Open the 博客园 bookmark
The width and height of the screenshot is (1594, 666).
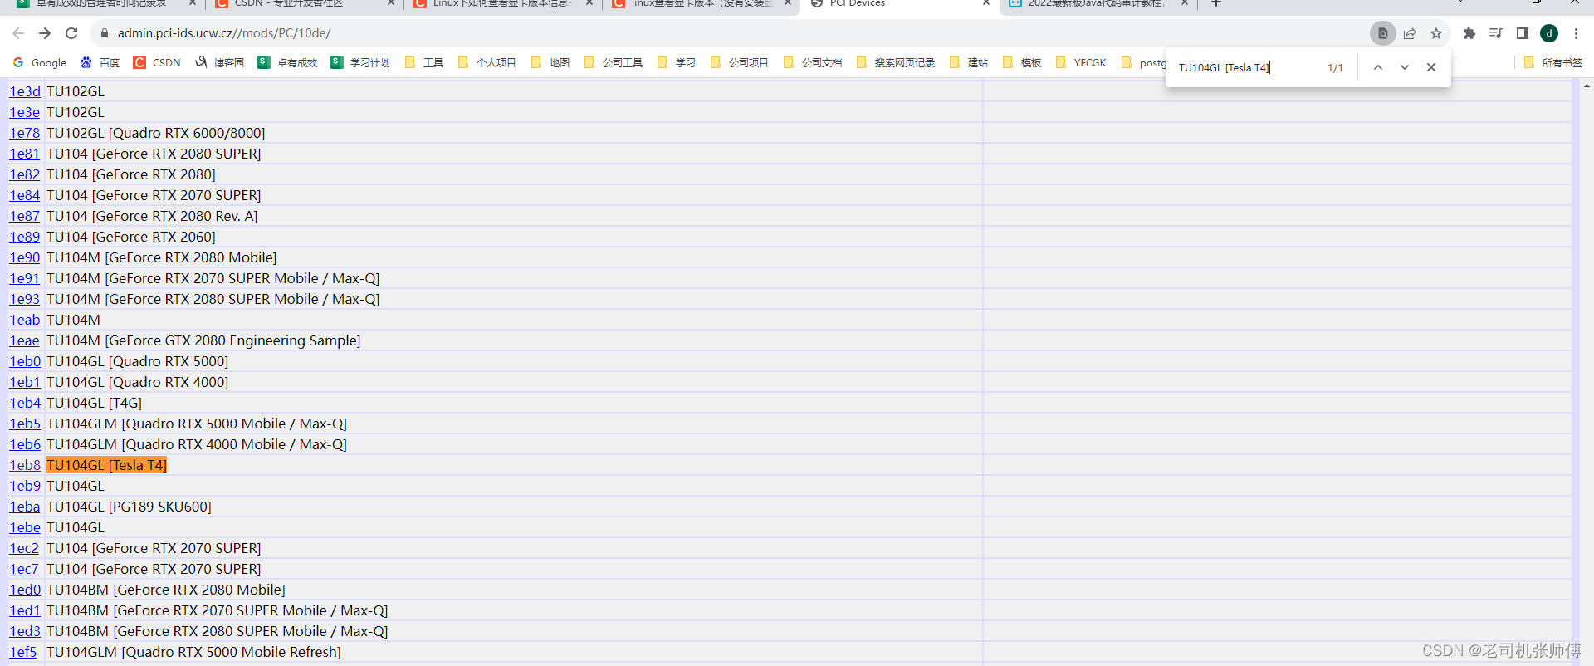coord(220,62)
